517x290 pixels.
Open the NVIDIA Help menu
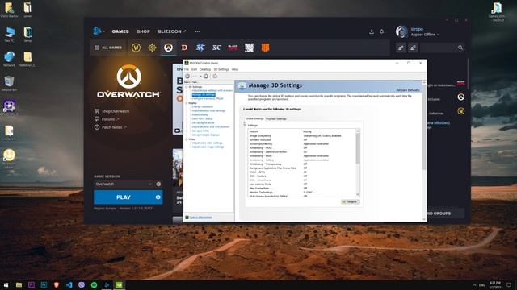(235, 69)
